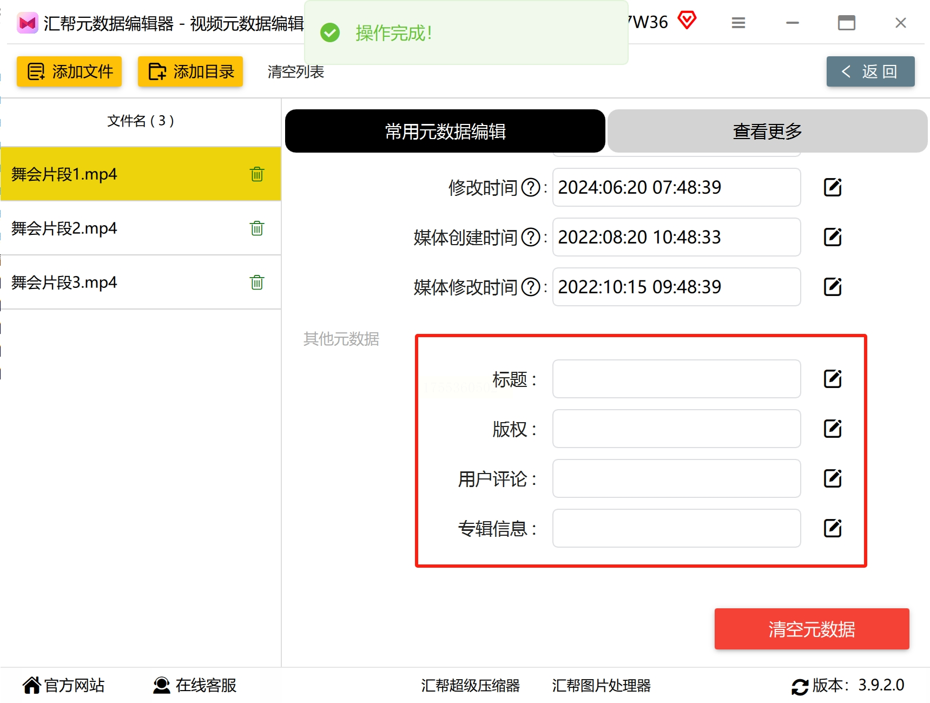Show the help tooltip icon for 修改时间
The width and height of the screenshot is (930, 703).
[x=531, y=188]
